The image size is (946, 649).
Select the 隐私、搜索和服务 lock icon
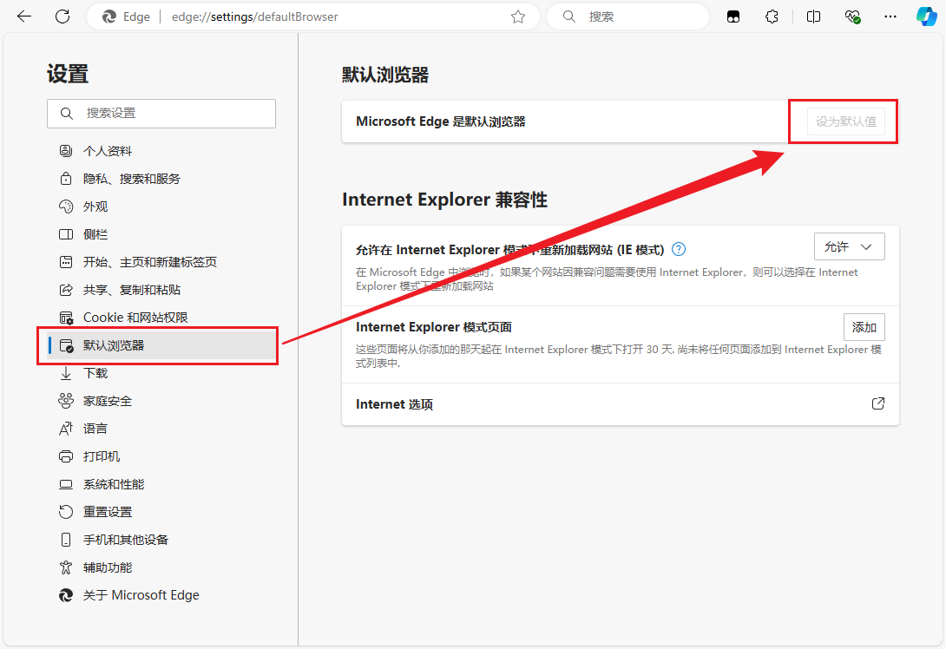coord(66,179)
